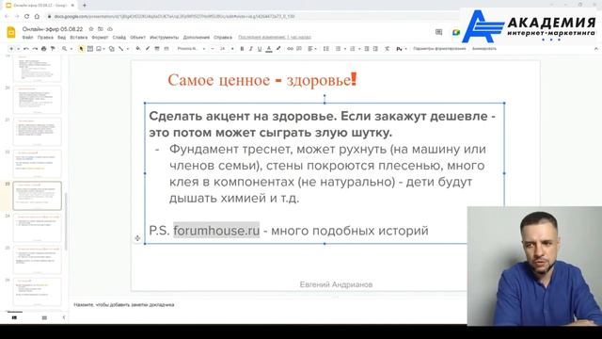The image size is (602, 339).
Task: Open the border weight option
Action: (x=157, y=49)
